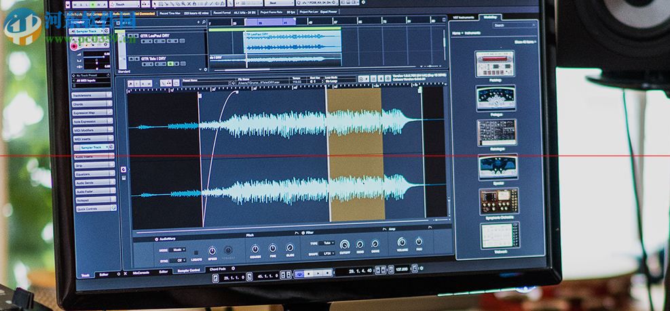Toggle the AudioWarp section power button
Screen dimensions: 670x311
click(156, 239)
